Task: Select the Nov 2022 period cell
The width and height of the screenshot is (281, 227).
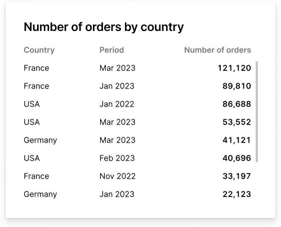Action: (x=118, y=176)
